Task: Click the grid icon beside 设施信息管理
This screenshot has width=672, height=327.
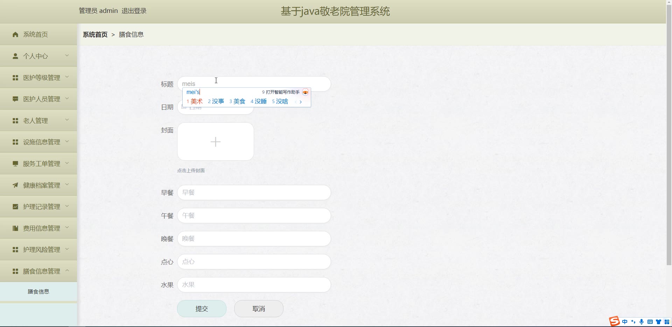Action: (15, 142)
